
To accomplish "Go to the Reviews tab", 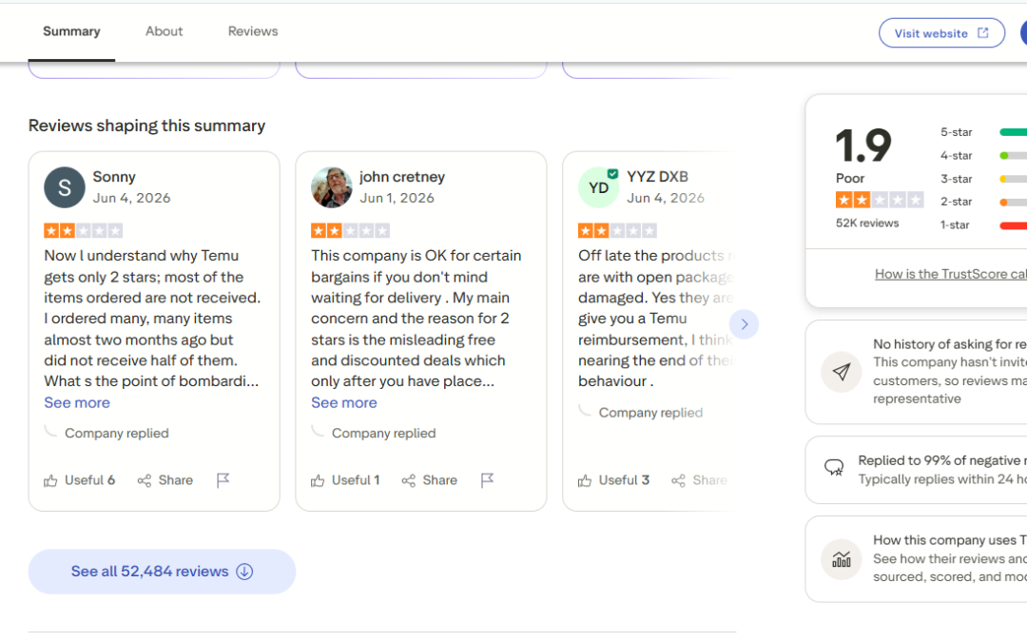I will 253,31.
